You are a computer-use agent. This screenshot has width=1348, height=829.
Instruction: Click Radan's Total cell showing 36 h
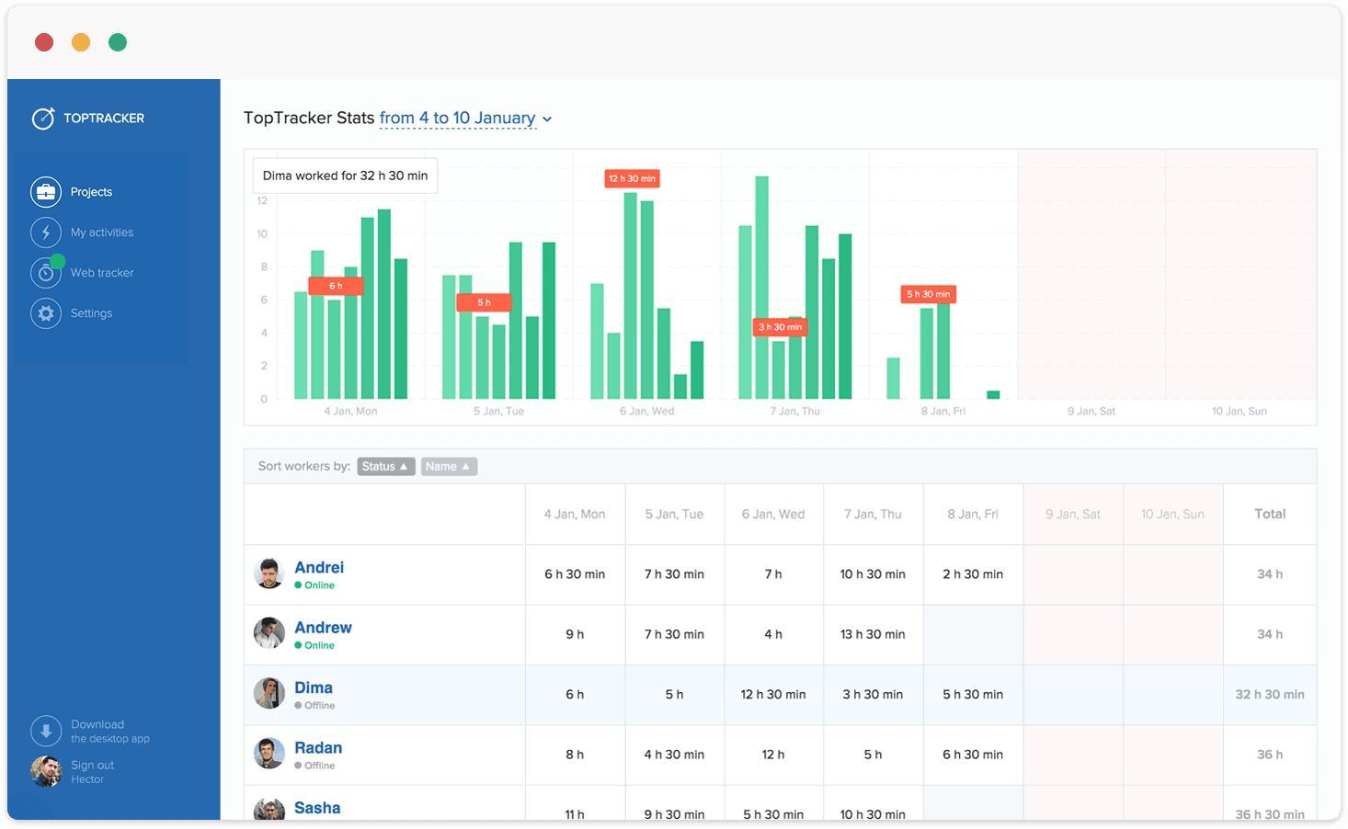coord(1269,755)
